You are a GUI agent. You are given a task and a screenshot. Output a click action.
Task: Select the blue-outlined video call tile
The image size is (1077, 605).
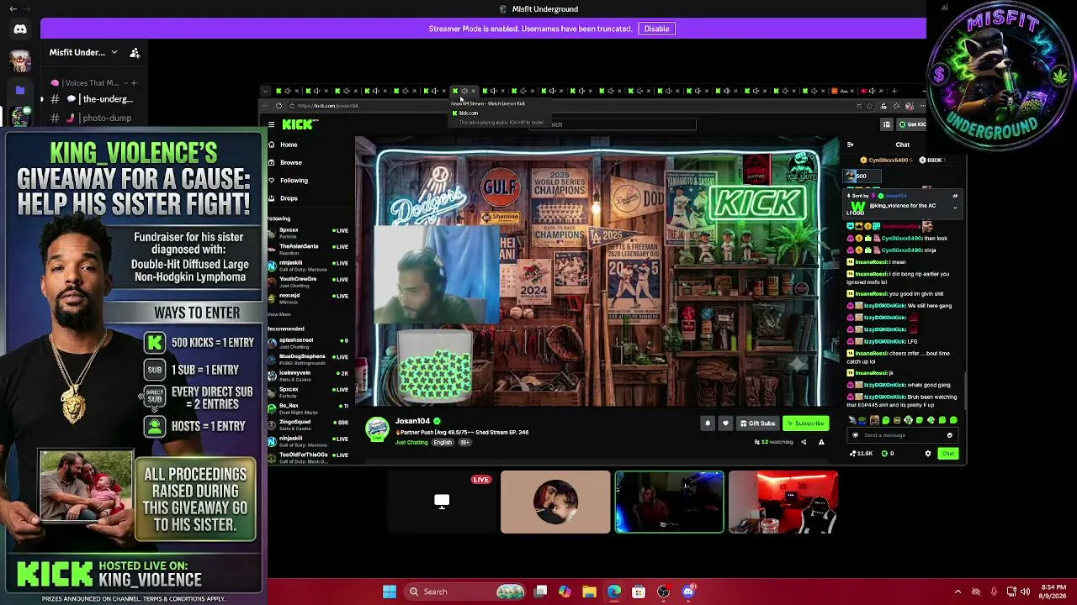pos(669,502)
